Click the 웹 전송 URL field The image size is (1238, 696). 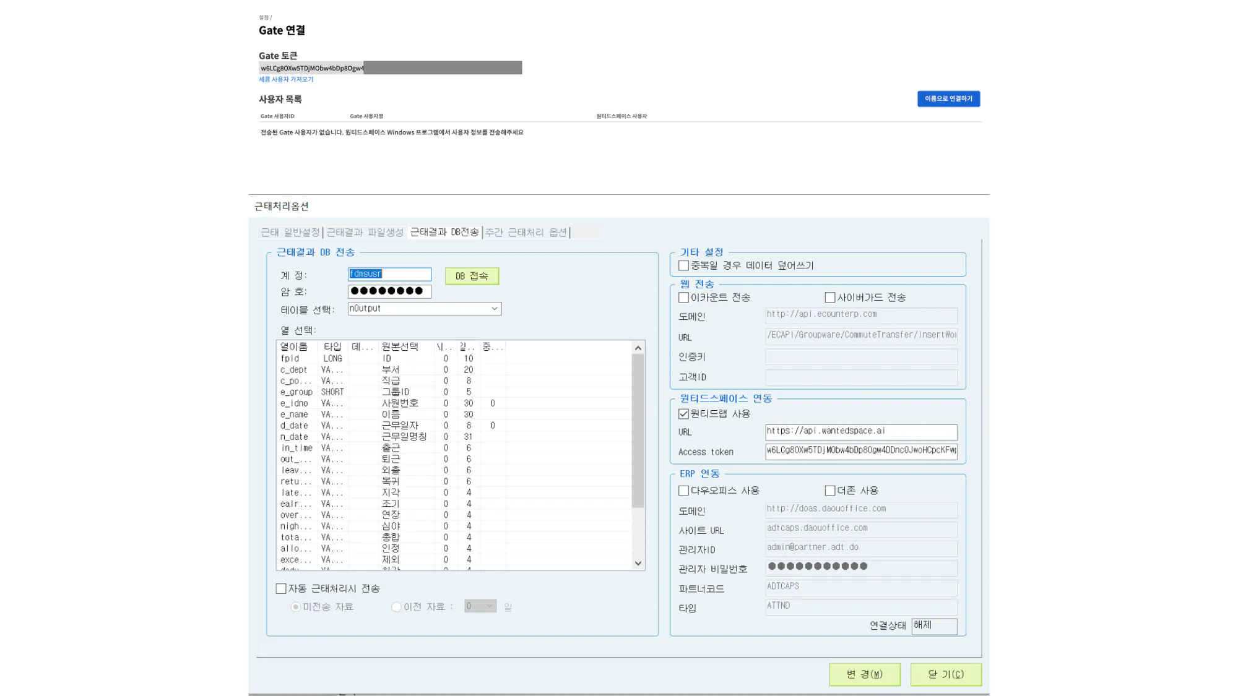point(861,336)
